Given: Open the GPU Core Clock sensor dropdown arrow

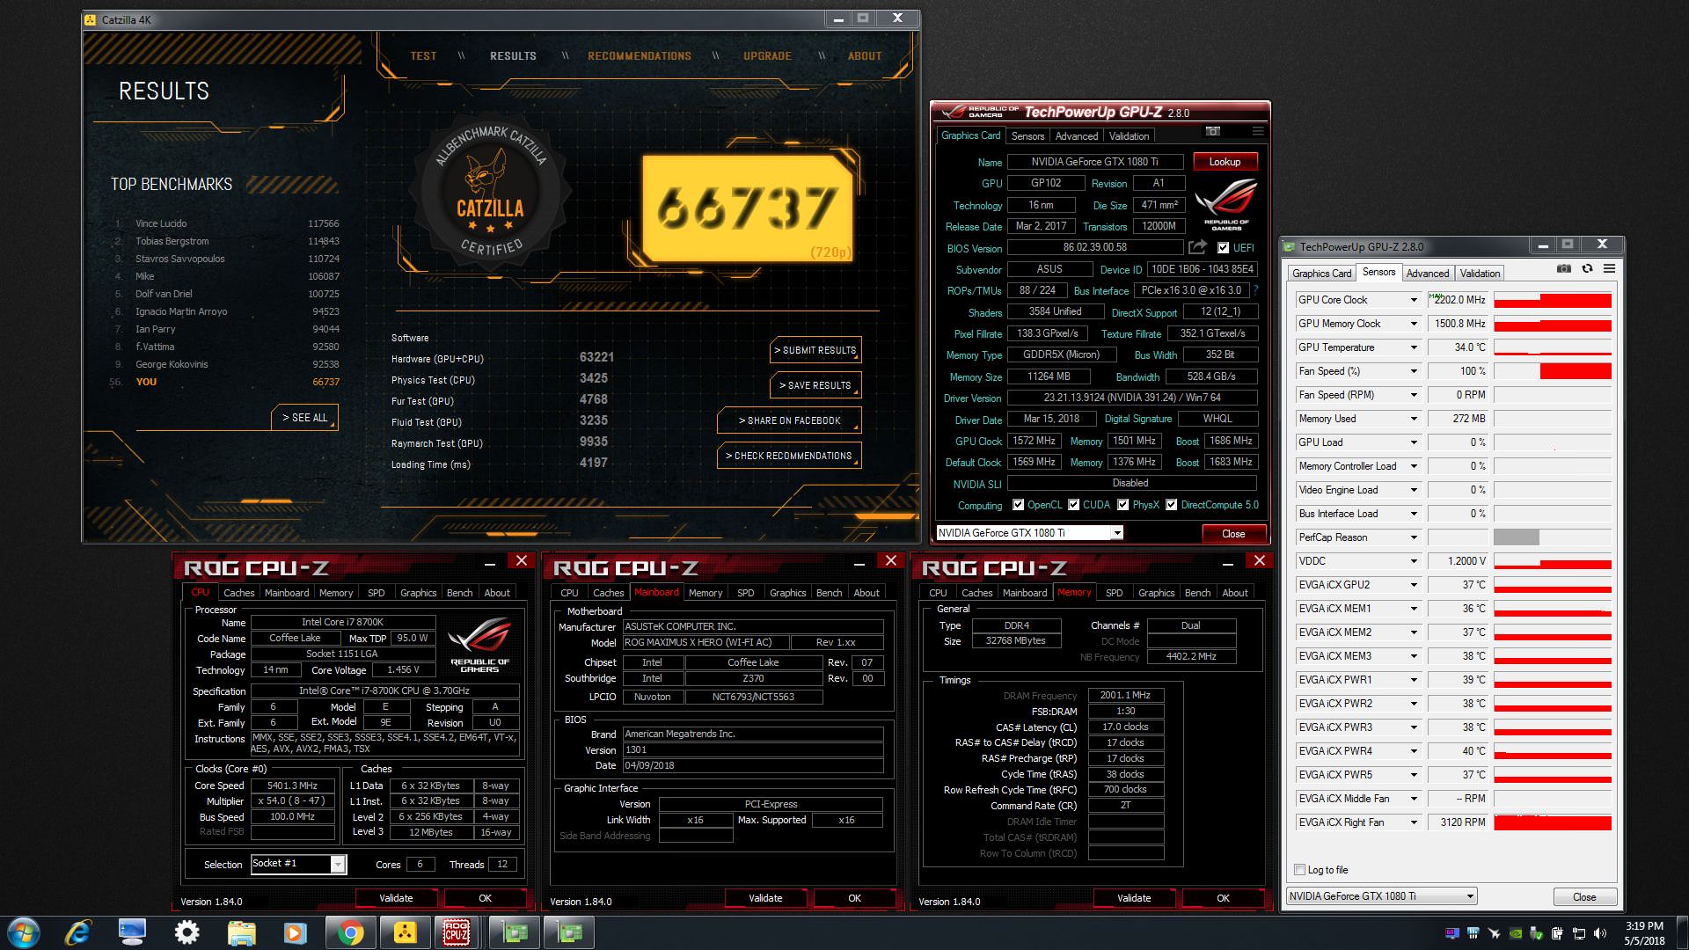Looking at the screenshot, I should pyautogui.click(x=1414, y=300).
